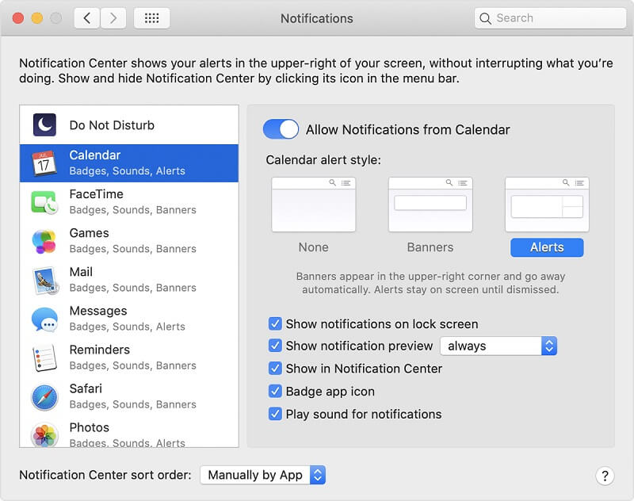Select the Banners alert style thumbnail
Viewport: 634px width, 501px height.
(430, 205)
